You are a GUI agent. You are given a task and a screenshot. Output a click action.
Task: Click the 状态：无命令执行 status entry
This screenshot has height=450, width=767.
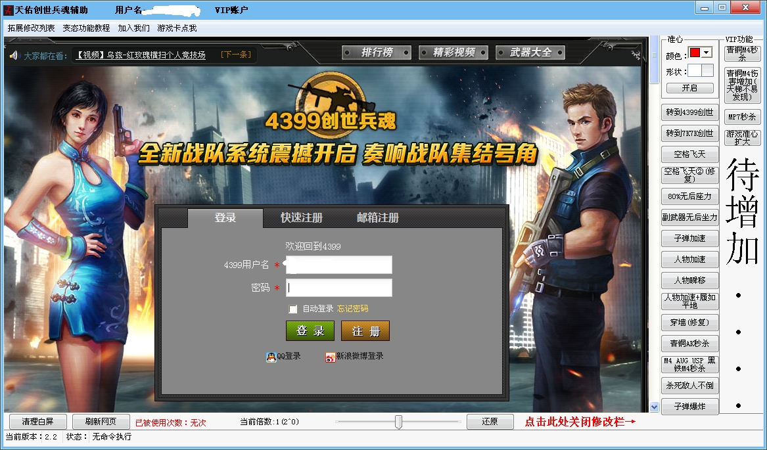(99, 437)
